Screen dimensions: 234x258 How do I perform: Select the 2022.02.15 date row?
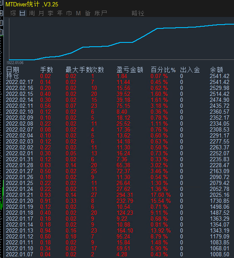pos(20,94)
